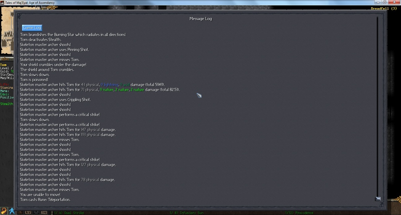
Task: Click the 'uses Crippling Shot' log line
Action: (55, 100)
